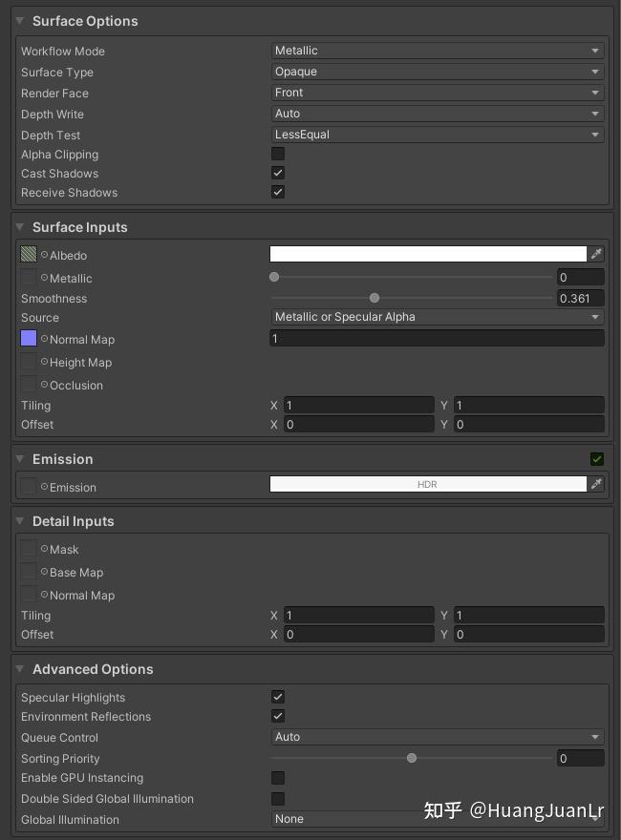This screenshot has height=840, width=621.
Task: Click the Occlusion texture slot
Action: pyautogui.click(x=30, y=385)
